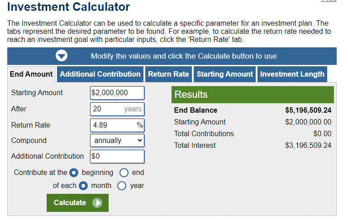The image size is (348, 220).
Task: Choose the 'month' radio option
Action: [83, 186]
